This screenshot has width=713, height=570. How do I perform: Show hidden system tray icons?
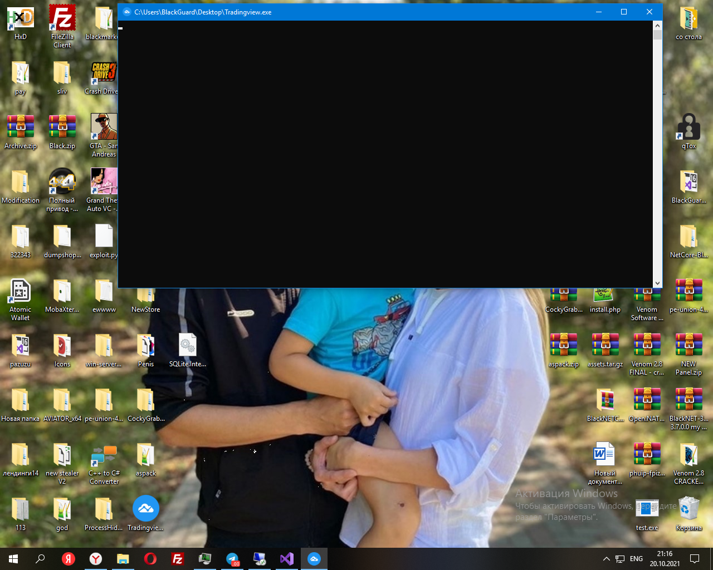click(606, 559)
